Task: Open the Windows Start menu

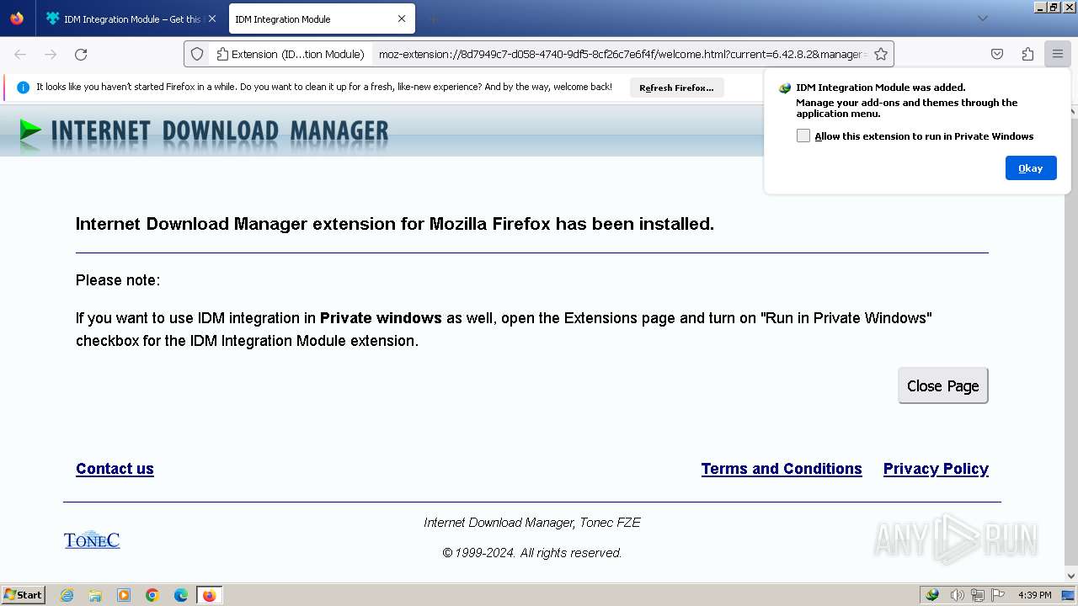Action: tap(23, 595)
